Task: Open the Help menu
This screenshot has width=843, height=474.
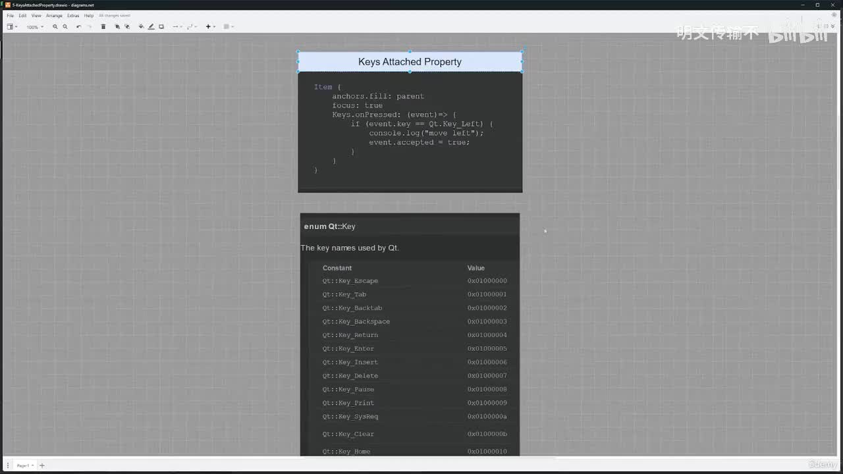Action: point(89,15)
